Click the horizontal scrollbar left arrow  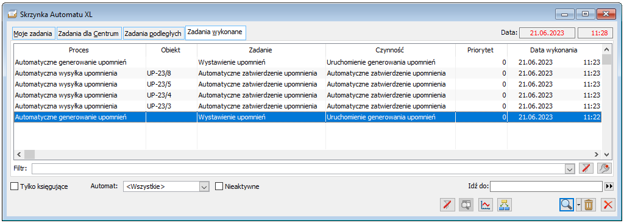coord(19,154)
